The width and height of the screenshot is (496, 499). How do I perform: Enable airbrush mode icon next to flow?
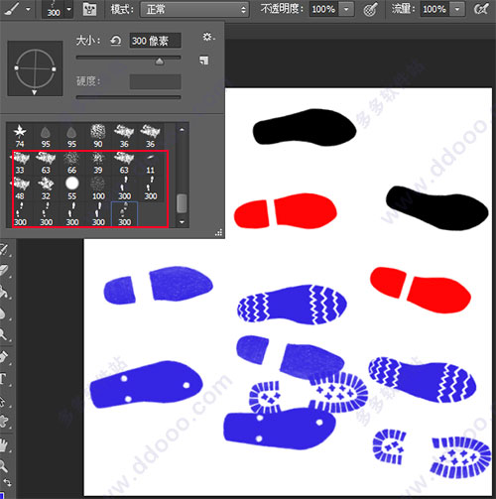[x=481, y=9]
